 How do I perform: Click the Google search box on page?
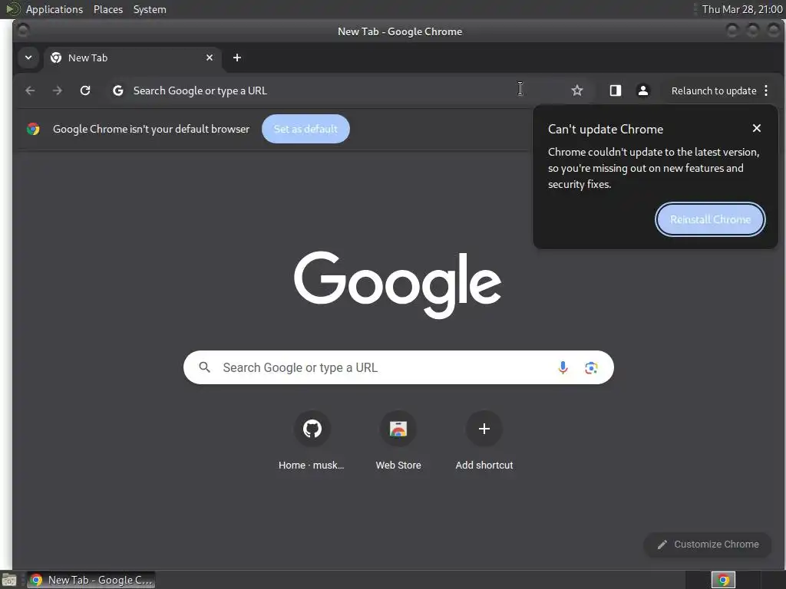coord(398,367)
